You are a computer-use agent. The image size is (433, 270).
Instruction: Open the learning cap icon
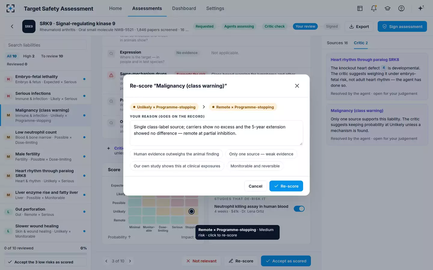(x=388, y=8)
